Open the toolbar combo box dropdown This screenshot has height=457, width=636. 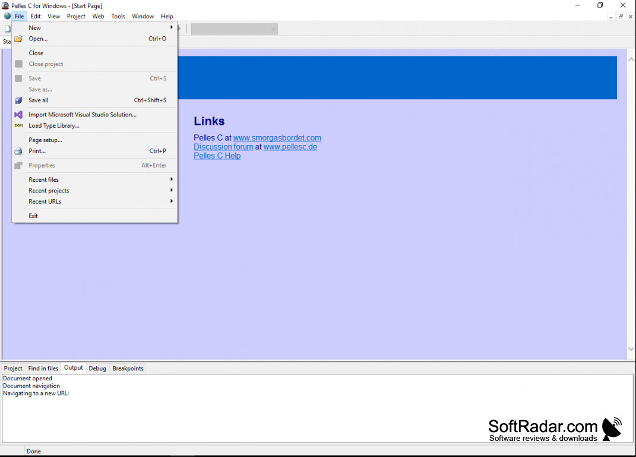tap(273, 29)
